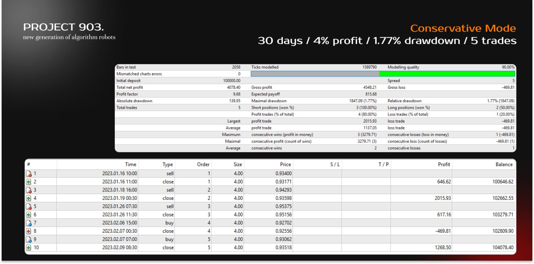The height and width of the screenshot is (264, 534).
Task: Click profit value 617.16
Action: pyautogui.click(x=443, y=215)
